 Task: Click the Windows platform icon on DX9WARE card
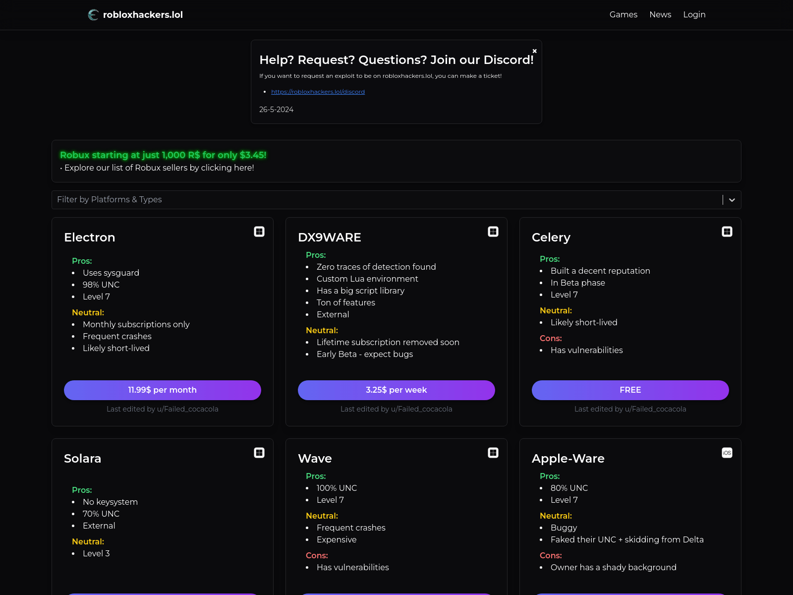[x=493, y=232]
